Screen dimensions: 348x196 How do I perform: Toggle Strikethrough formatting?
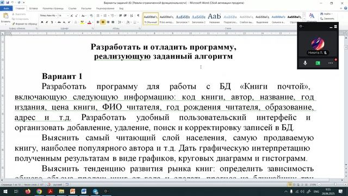click(x=59, y=22)
